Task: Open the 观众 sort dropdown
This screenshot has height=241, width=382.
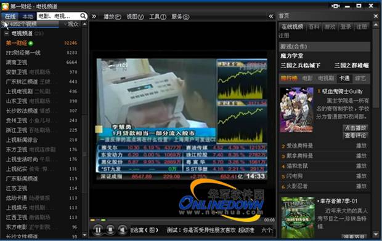Action: [x=71, y=24]
